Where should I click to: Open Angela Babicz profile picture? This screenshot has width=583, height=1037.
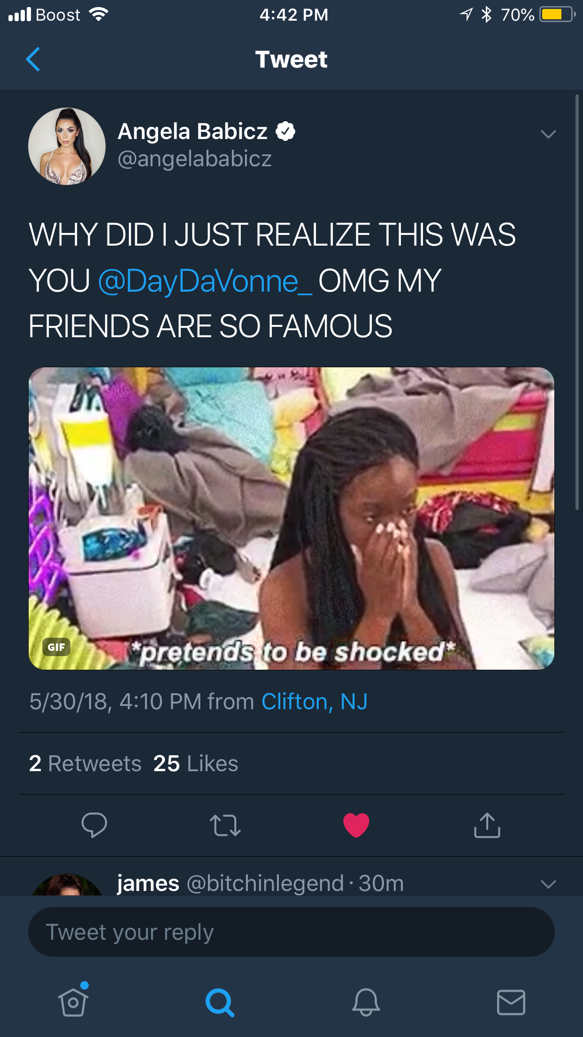tap(67, 146)
